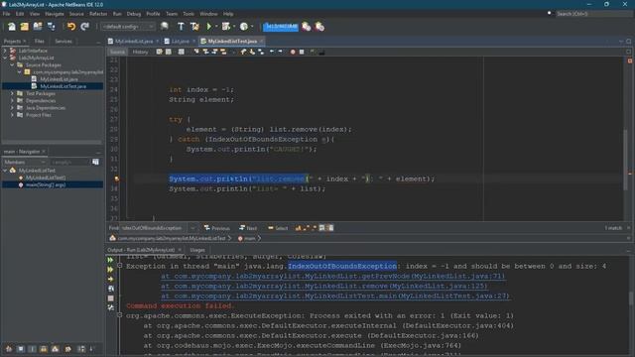The height and width of the screenshot is (357, 635).
Task: Toggle wrap around option in Find bar
Action: [330, 228]
